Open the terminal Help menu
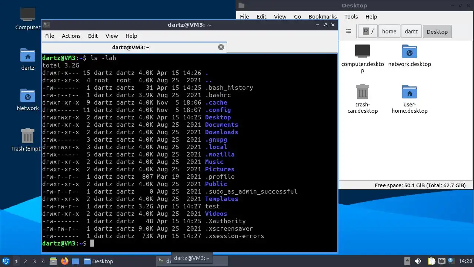This screenshot has height=267, width=474. click(131, 36)
